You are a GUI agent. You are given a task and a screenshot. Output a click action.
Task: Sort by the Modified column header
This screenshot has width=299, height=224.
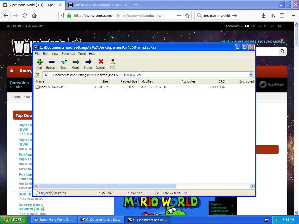pyautogui.click(x=153, y=81)
